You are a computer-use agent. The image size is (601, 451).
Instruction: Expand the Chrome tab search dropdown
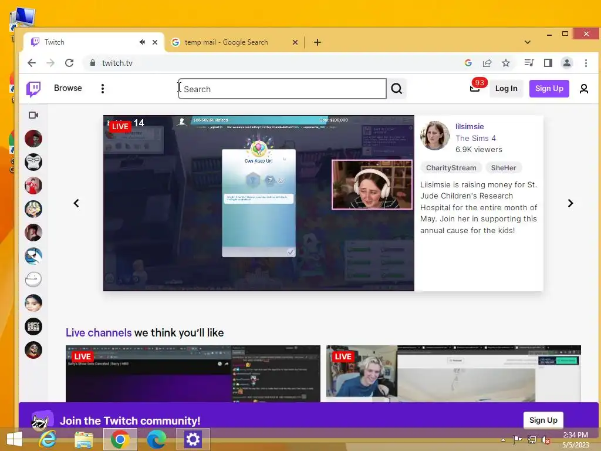click(528, 42)
